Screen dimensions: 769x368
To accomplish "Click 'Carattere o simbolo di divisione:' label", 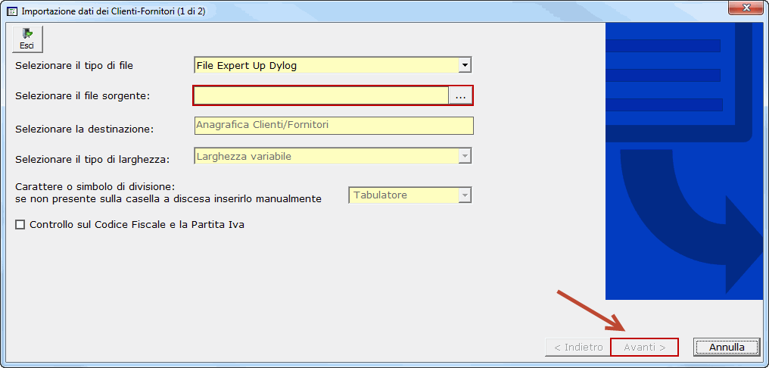I will [x=95, y=188].
